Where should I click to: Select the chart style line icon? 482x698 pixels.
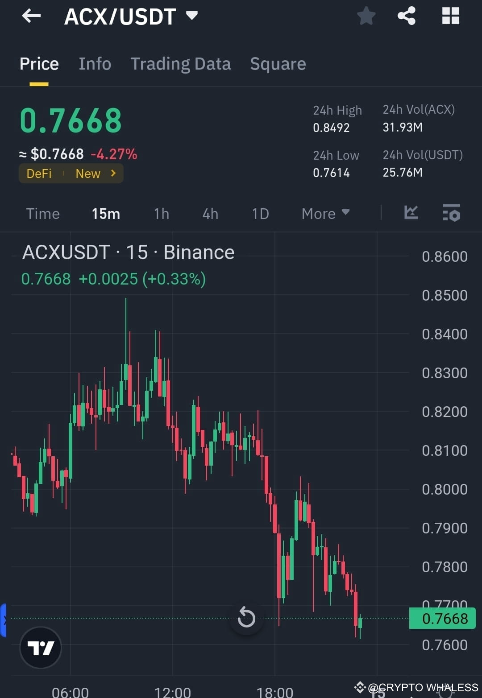411,213
